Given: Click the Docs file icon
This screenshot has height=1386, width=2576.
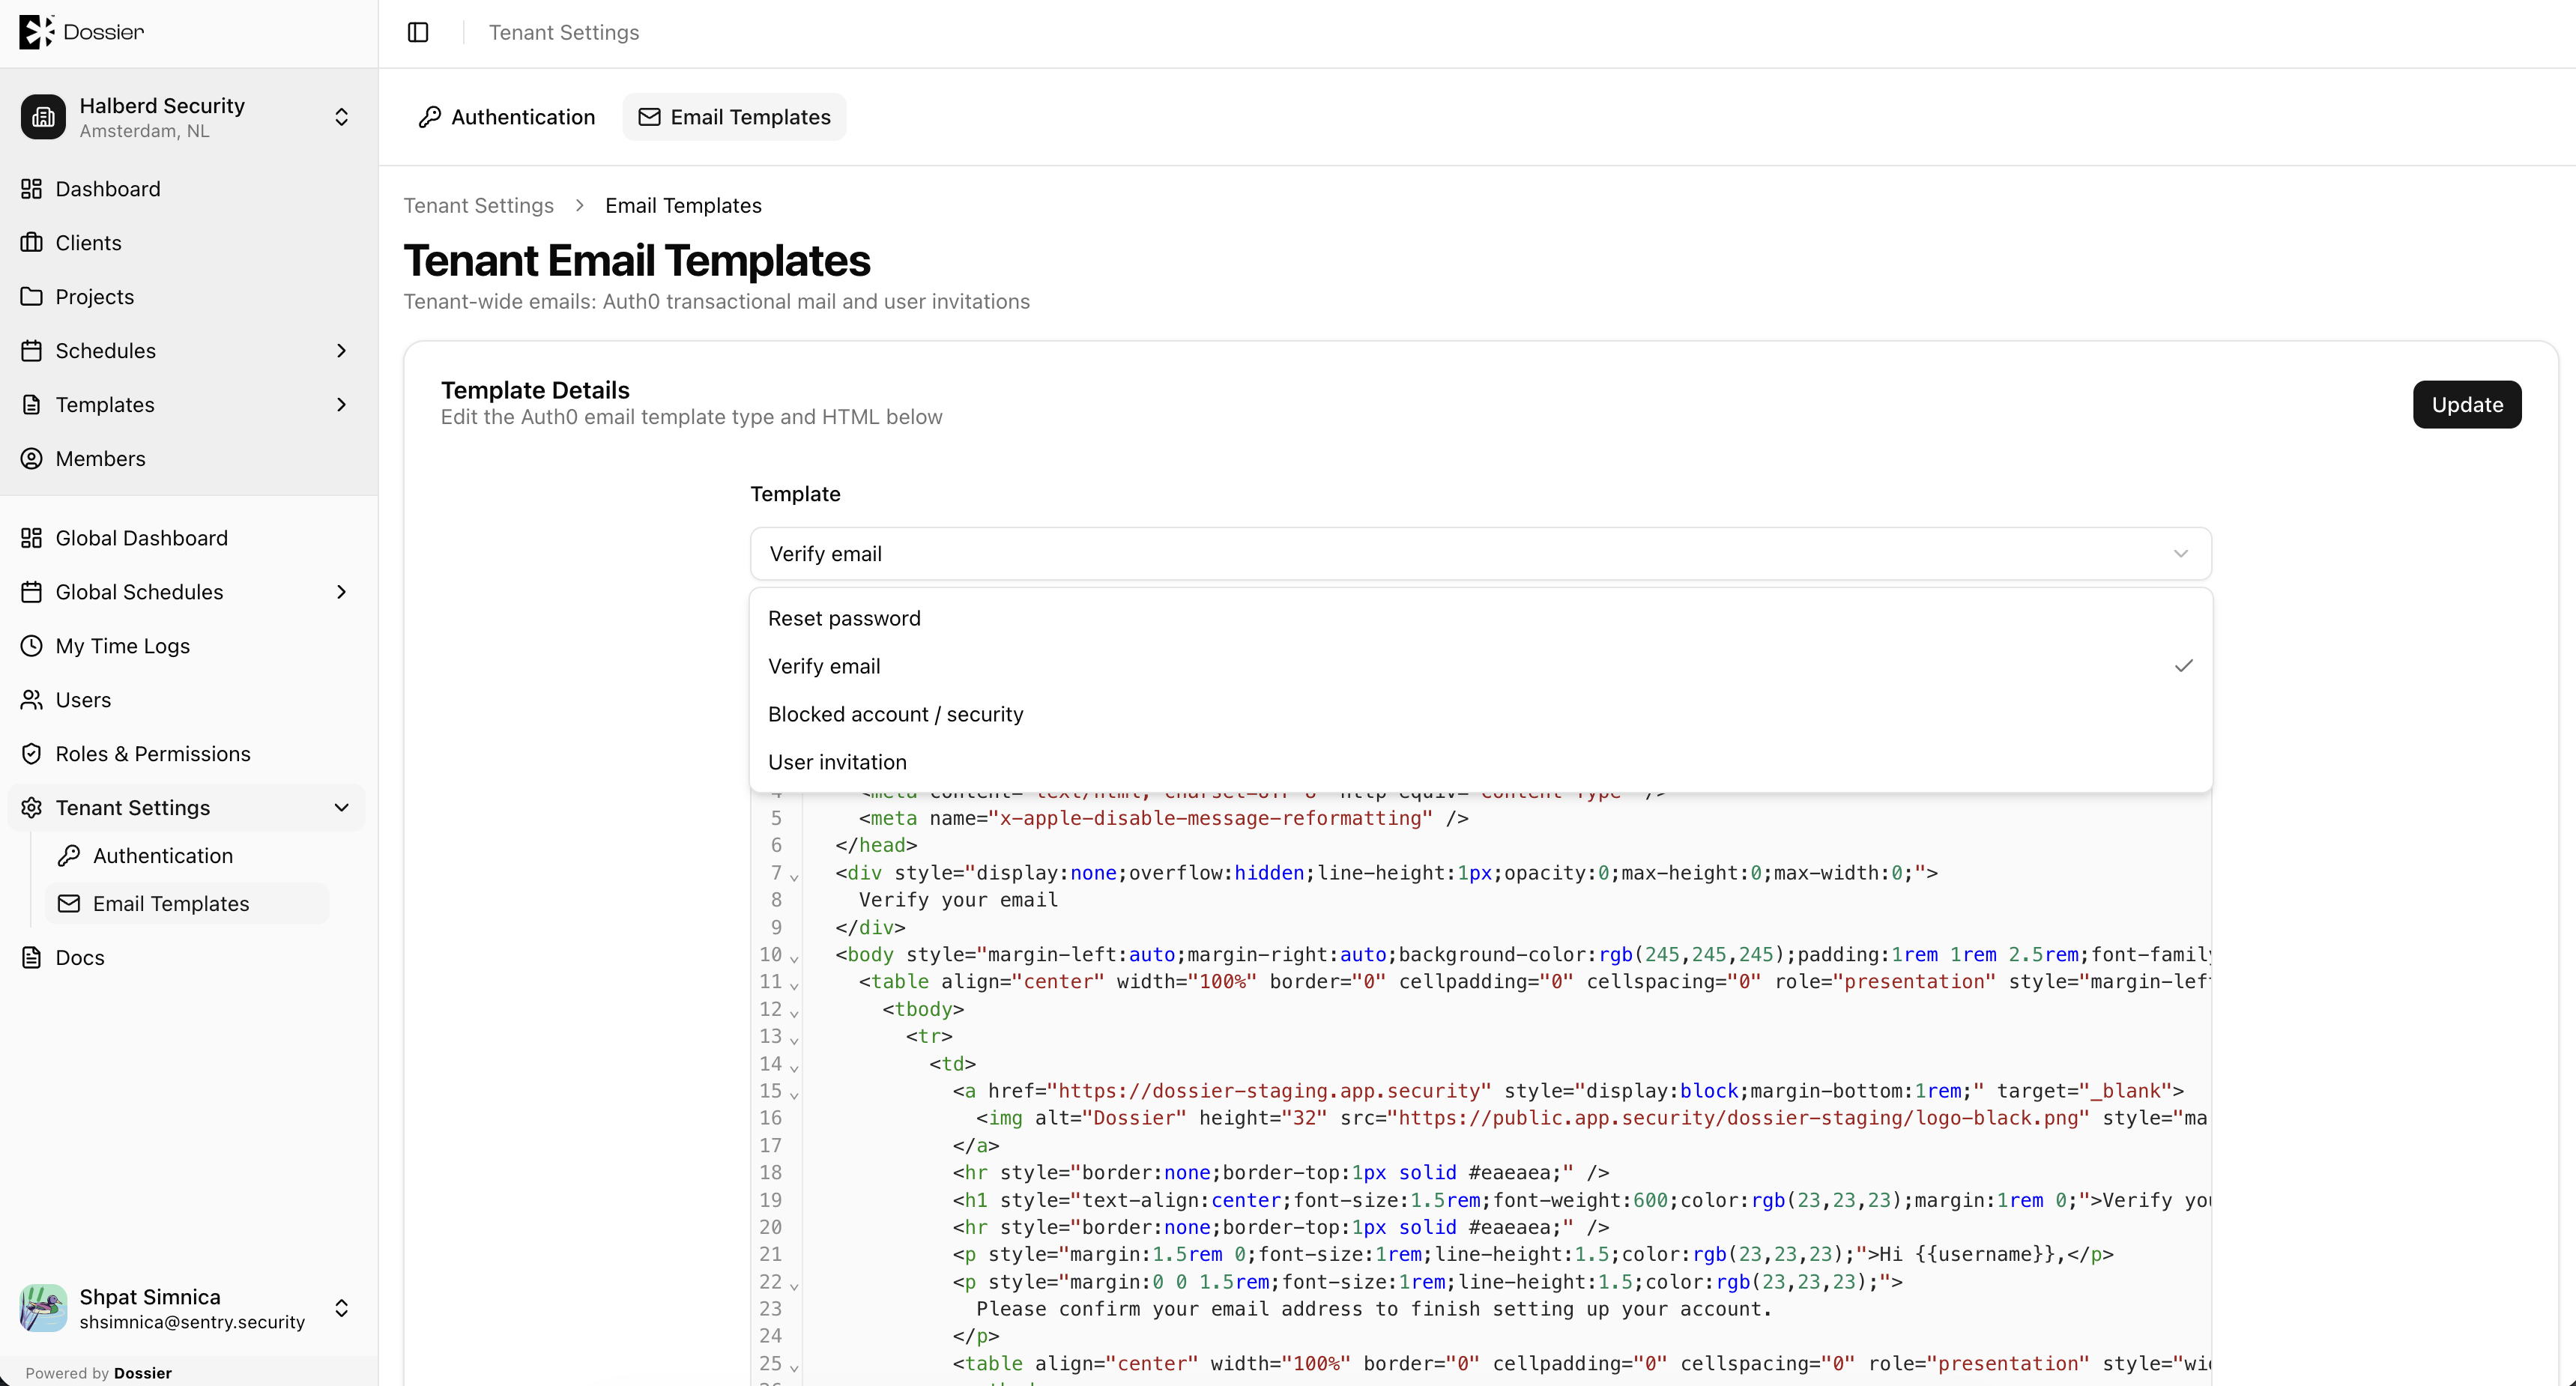Looking at the screenshot, I should 32,958.
